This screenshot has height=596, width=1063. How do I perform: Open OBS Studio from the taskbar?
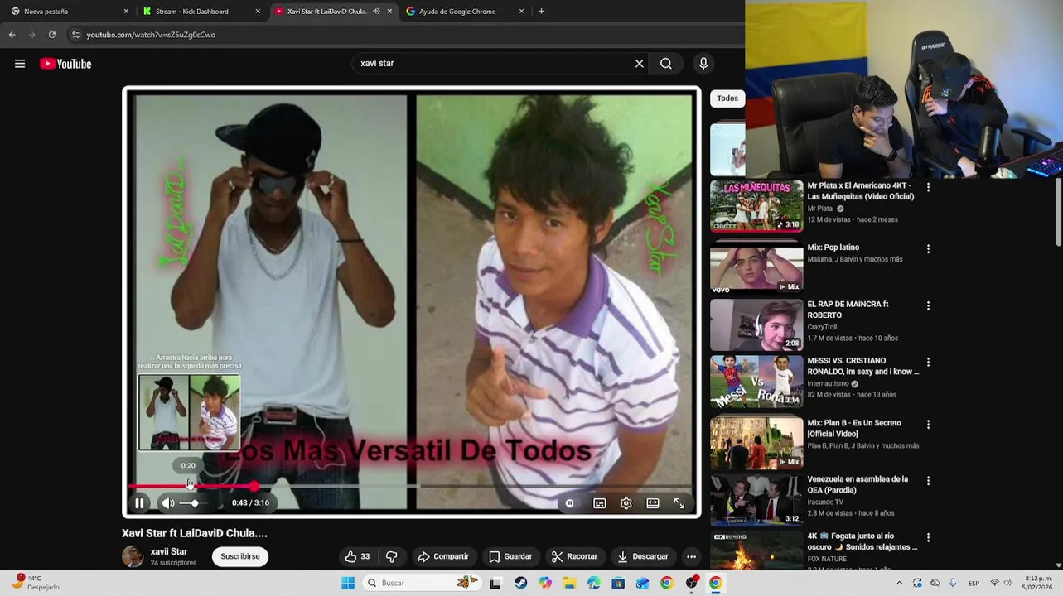pyautogui.click(x=692, y=583)
